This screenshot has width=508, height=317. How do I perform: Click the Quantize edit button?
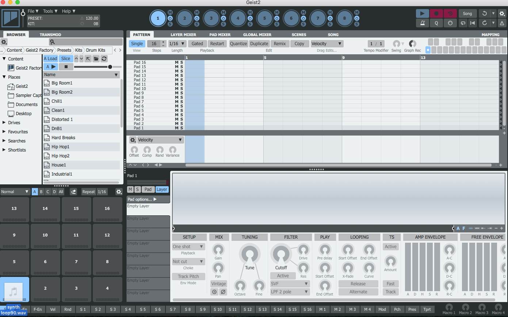point(238,44)
